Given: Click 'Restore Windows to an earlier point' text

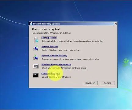Looking at the screenshot, I should point(61,50).
